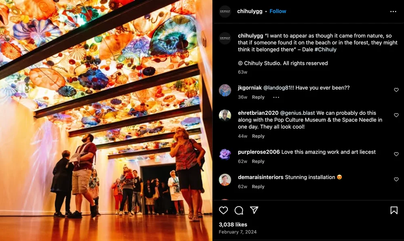Save post with bookmark icon
The image size is (404, 241).
click(393, 210)
